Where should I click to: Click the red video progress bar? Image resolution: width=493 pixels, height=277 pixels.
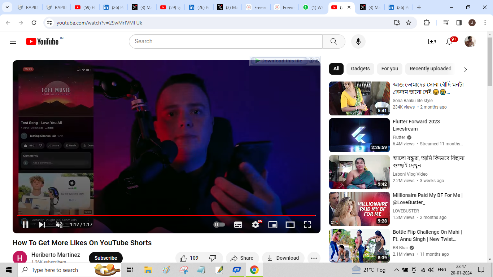(166, 215)
